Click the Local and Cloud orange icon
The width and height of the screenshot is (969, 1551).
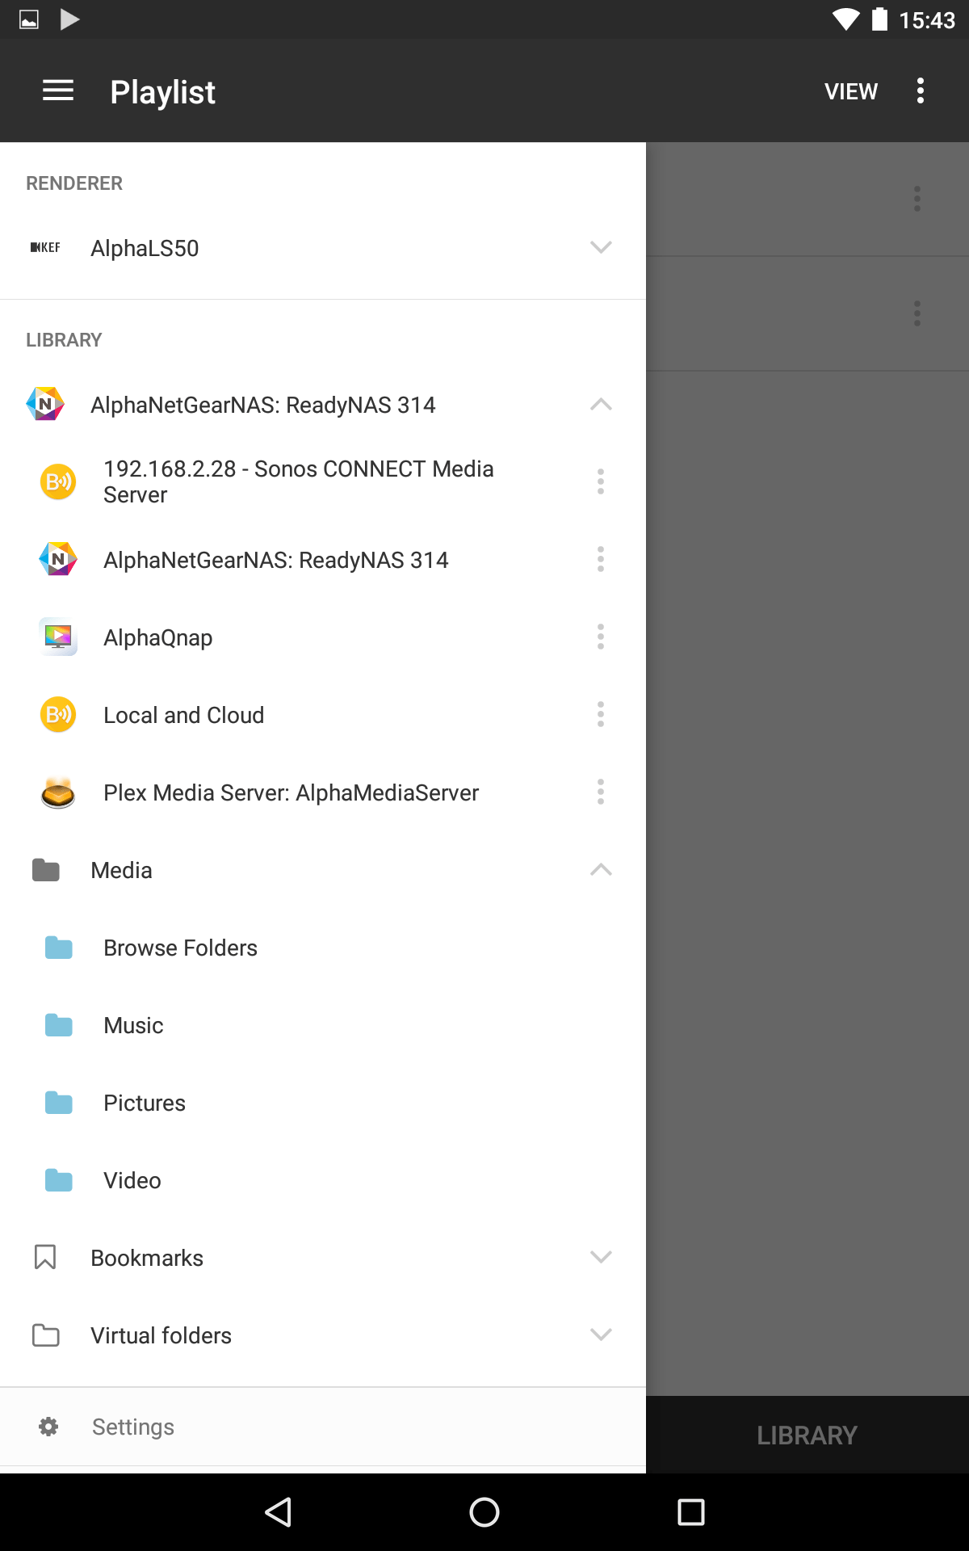pos(58,714)
